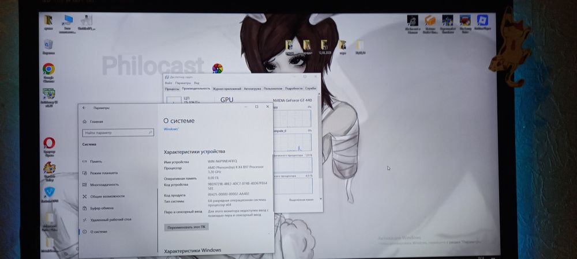
Task: Click the home icon beside Главная
Action: [x=85, y=121]
